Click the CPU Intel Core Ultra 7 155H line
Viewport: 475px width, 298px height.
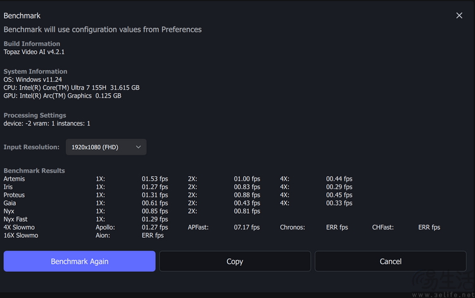pyautogui.click(x=72, y=87)
